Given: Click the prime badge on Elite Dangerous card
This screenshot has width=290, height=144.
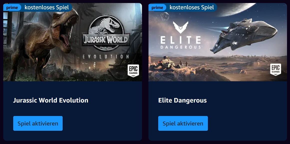Looking at the screenshot, I should 157,7.
